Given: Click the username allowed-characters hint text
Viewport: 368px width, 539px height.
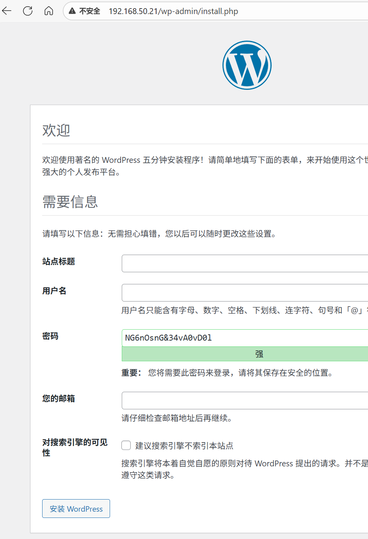Looking at the screenshot, I should click(245, 310).
